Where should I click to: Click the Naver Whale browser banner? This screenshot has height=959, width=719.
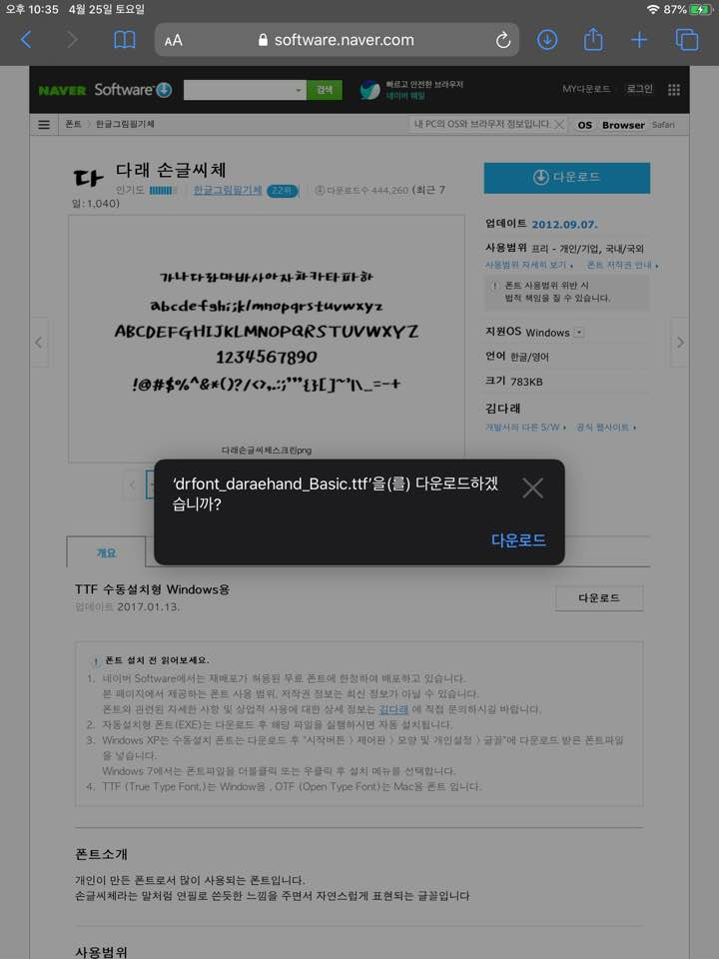click(x=411, y=90)
